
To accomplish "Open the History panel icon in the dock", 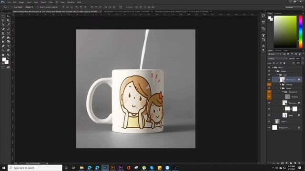I will coord(264,16).
